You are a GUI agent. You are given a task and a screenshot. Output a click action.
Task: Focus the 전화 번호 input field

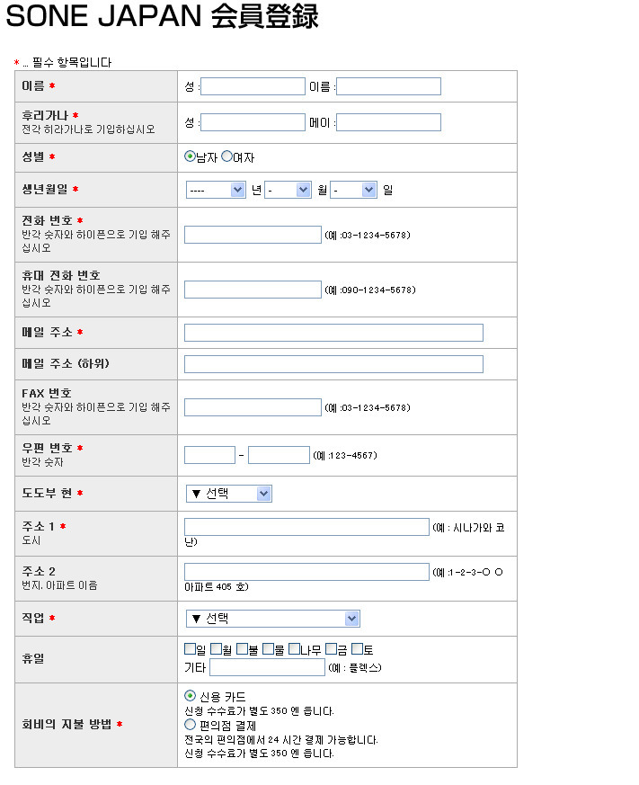tap(253, 235)
